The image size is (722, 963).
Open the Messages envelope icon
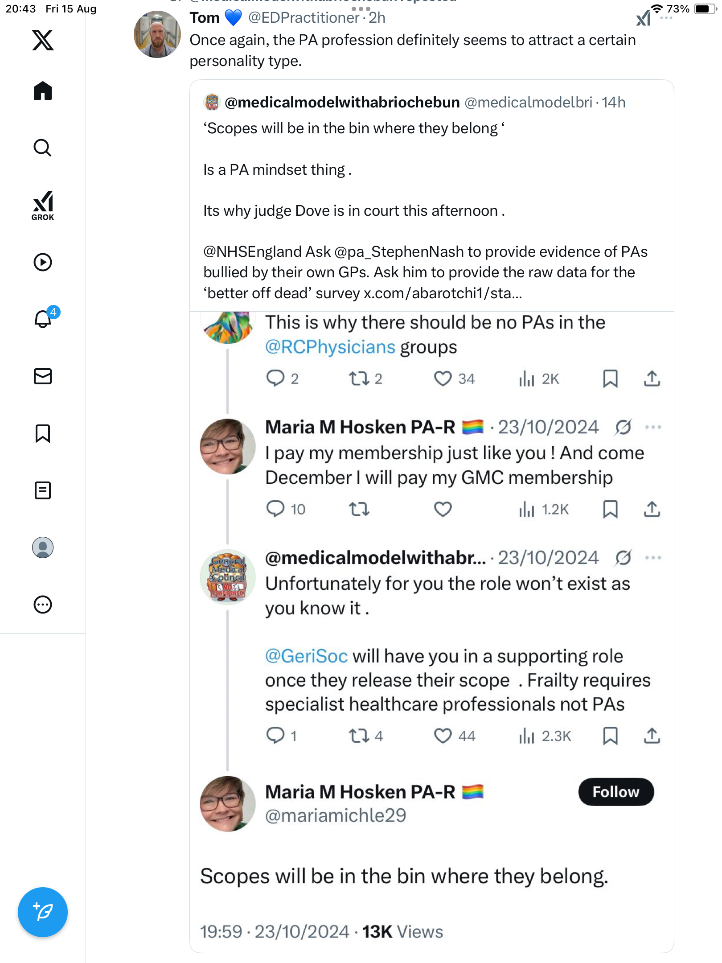click(43, 376)
